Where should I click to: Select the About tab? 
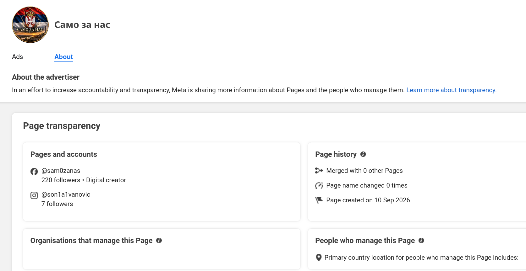click(x=63, y=57)
